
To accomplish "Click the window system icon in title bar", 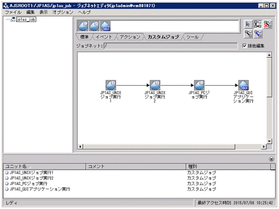I will 6,6.
